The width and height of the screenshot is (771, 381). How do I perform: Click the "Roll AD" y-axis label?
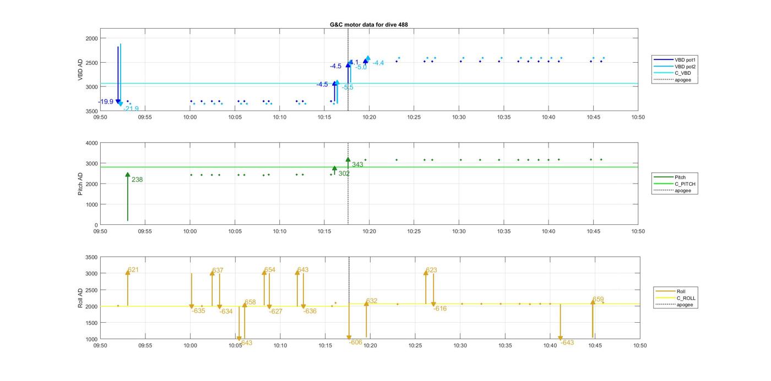[x=80, y=297]
